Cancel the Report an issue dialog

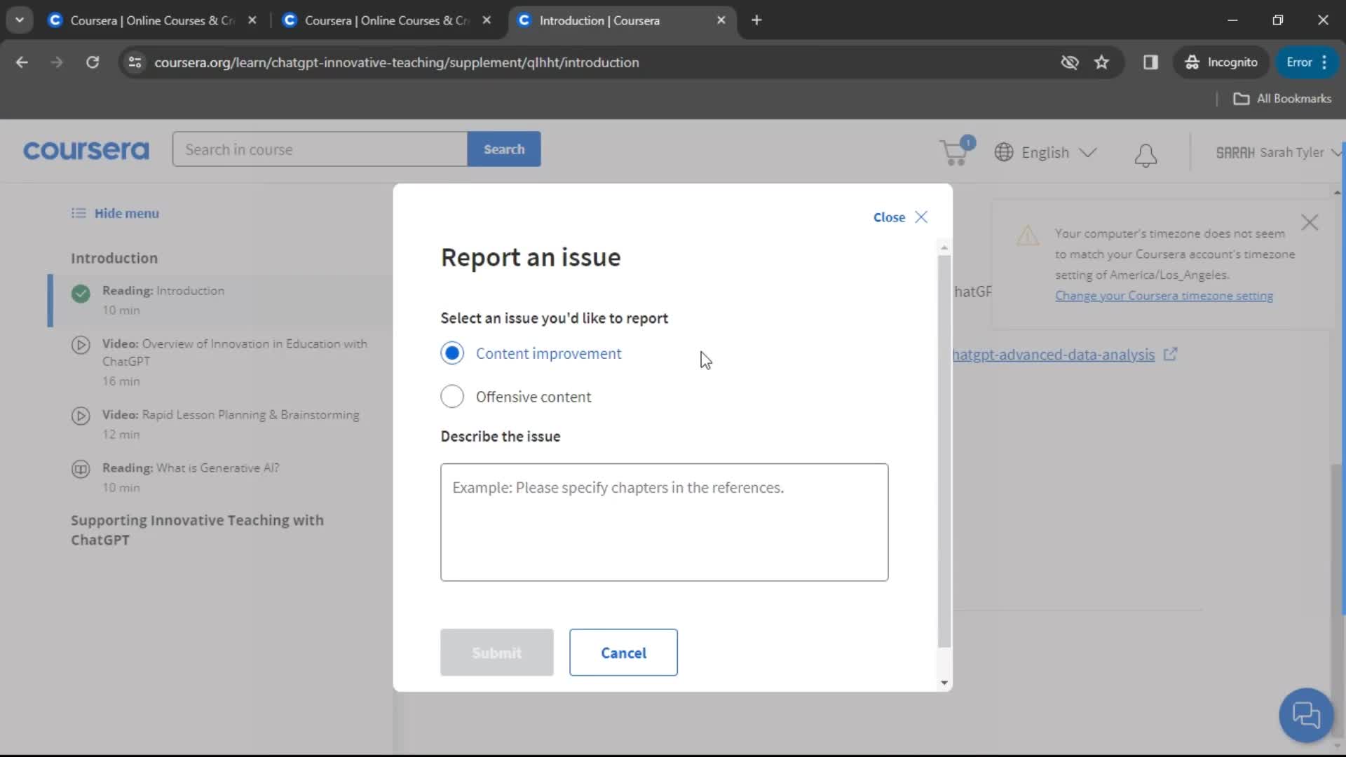[x=625, y=653]
